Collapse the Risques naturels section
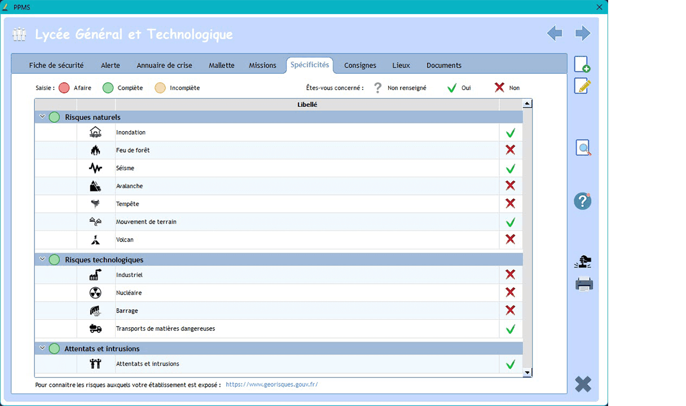This screenshot has height=406, width=686. [x=42, y=117]
